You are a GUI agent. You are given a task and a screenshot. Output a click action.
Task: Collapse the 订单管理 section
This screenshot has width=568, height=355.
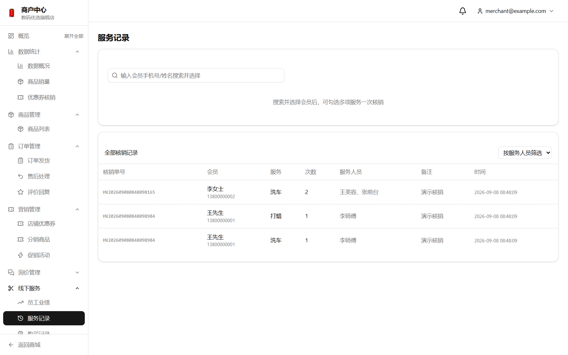(x=77, y=146)
